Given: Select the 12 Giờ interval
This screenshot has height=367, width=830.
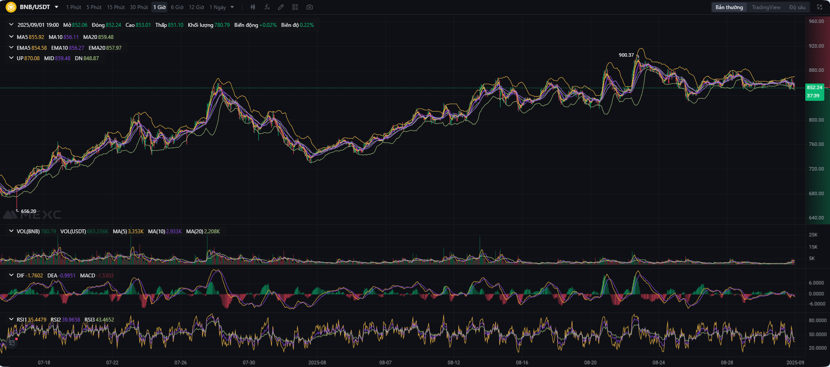Looking at the screenshot, I should point(196,7).
